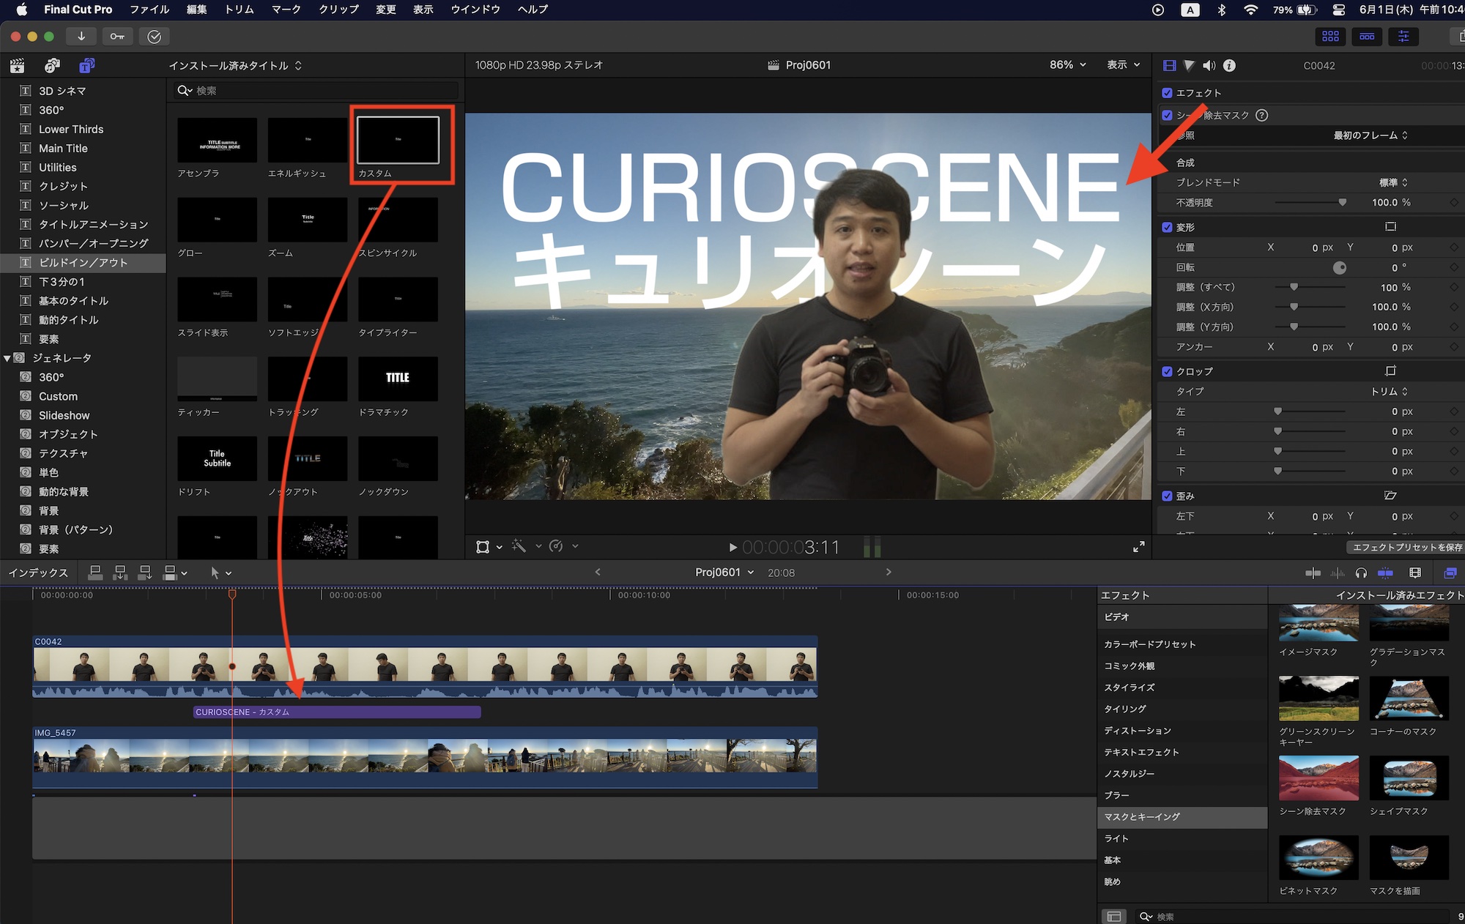Open the ファイル menu
This screenshot has height=924, width=1465.
[x=149, y=10]
